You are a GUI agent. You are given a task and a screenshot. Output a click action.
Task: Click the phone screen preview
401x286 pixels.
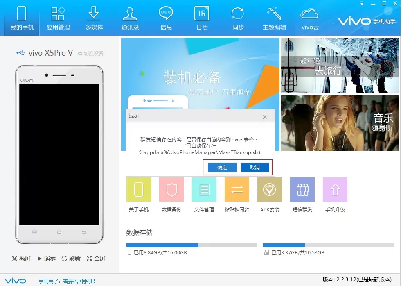(59, 154)
